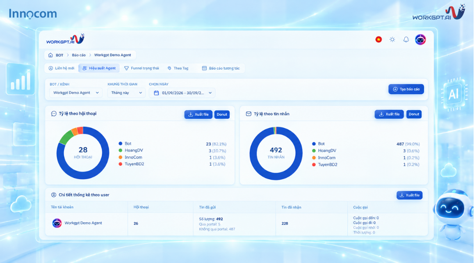Open the Funnel trạng thái tab

pos(142,68)
